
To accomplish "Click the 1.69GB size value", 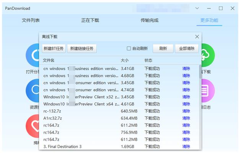I will point(127,147).
